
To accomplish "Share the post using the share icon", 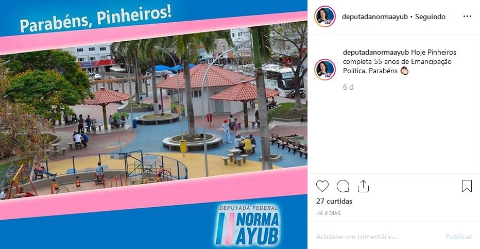I will (363, 186).
